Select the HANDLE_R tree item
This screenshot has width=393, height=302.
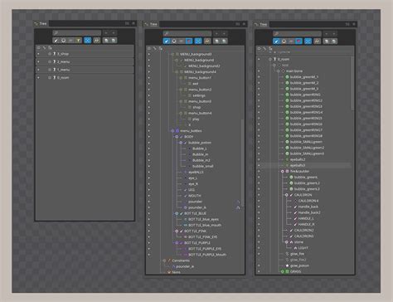pos(306,224)
